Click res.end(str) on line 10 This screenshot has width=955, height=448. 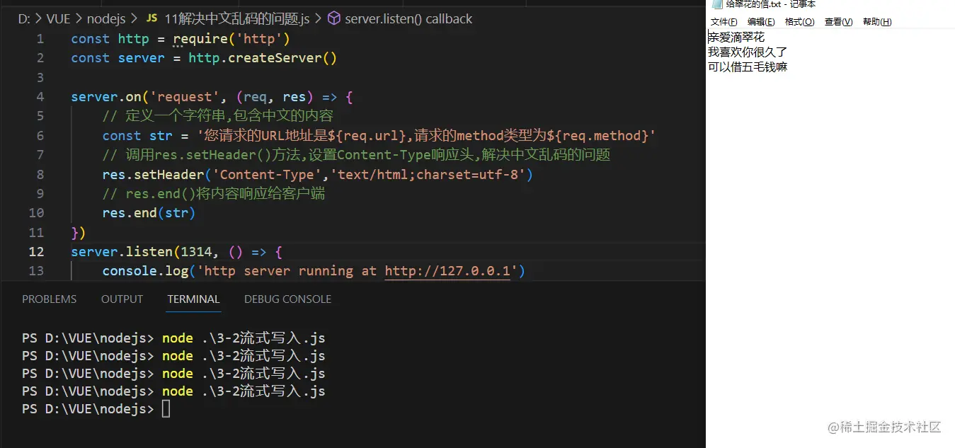pos(149,213)
